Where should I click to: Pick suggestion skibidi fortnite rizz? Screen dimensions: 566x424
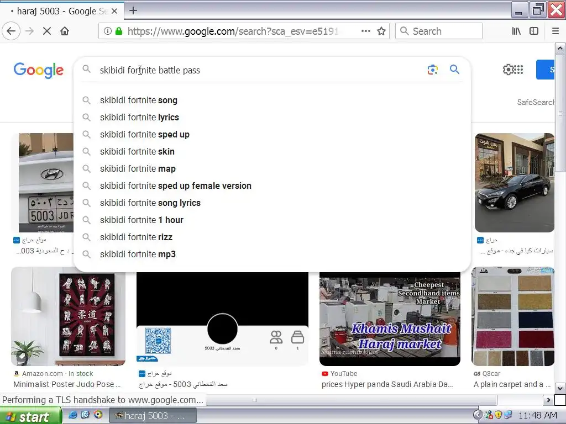[x=272, y=237]
